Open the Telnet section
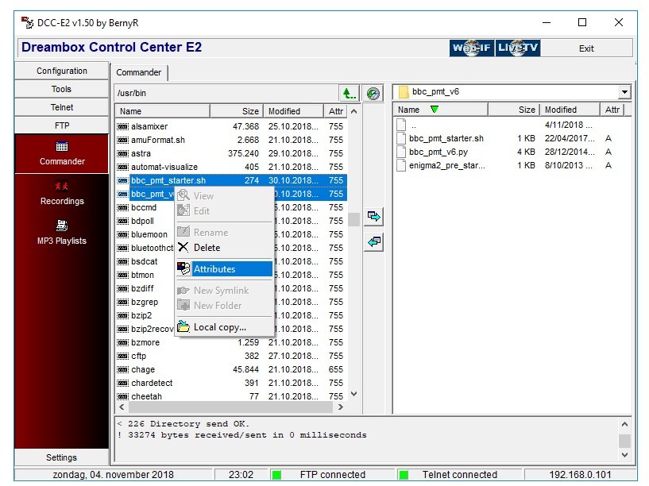This screenshot has width=649, height=486. 62,107
